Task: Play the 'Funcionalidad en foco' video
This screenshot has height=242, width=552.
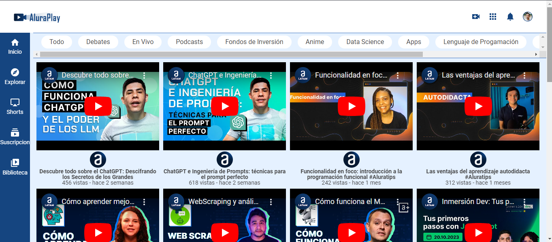Action: (x=352, y=106)
